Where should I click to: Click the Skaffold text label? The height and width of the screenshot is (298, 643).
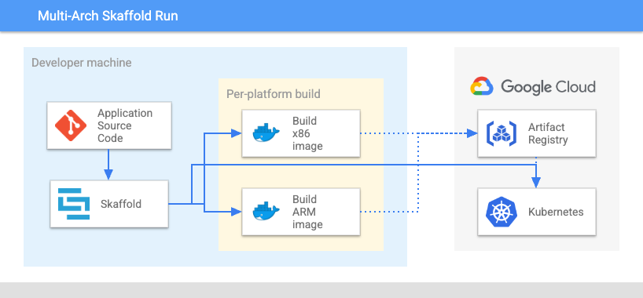[x=121, y=204]
